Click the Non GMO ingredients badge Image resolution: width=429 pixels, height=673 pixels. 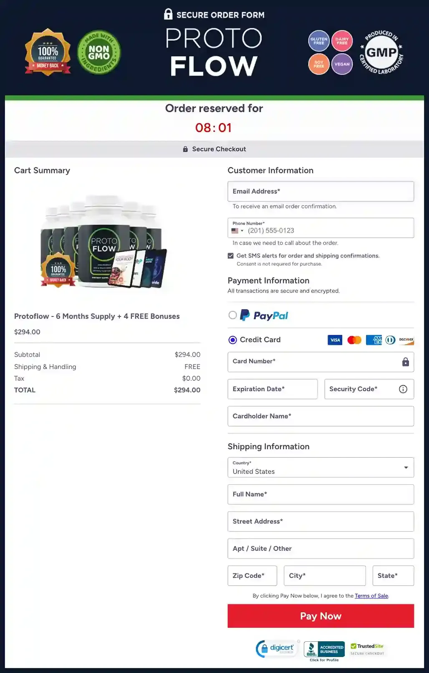(99, 52)
